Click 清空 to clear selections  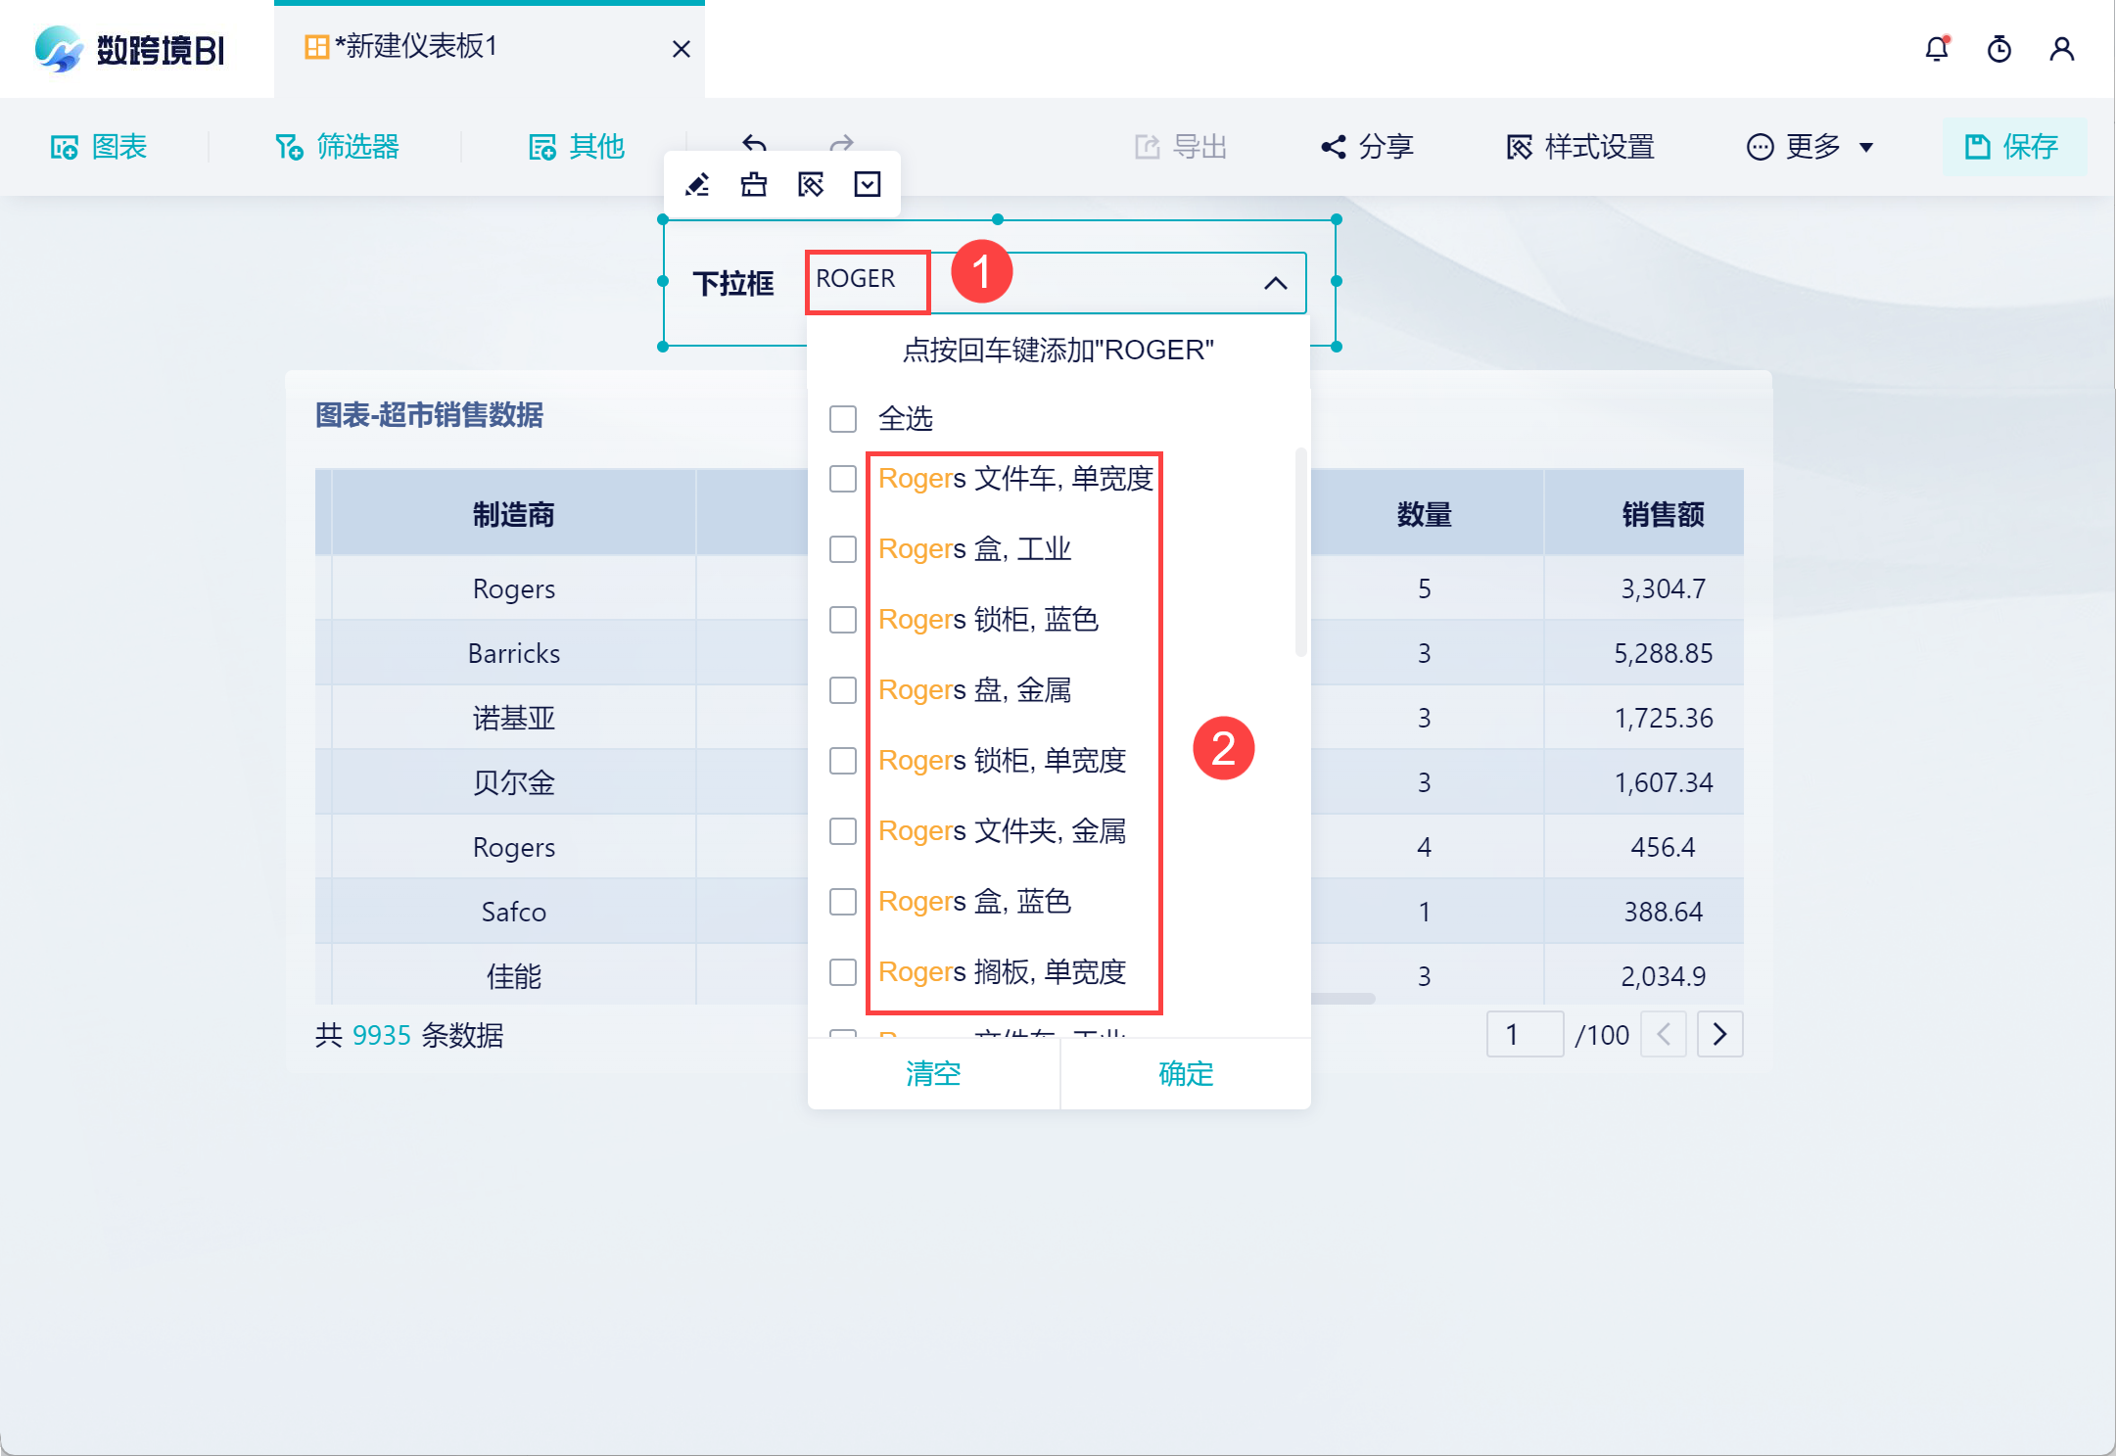[x=932, y=1074]
